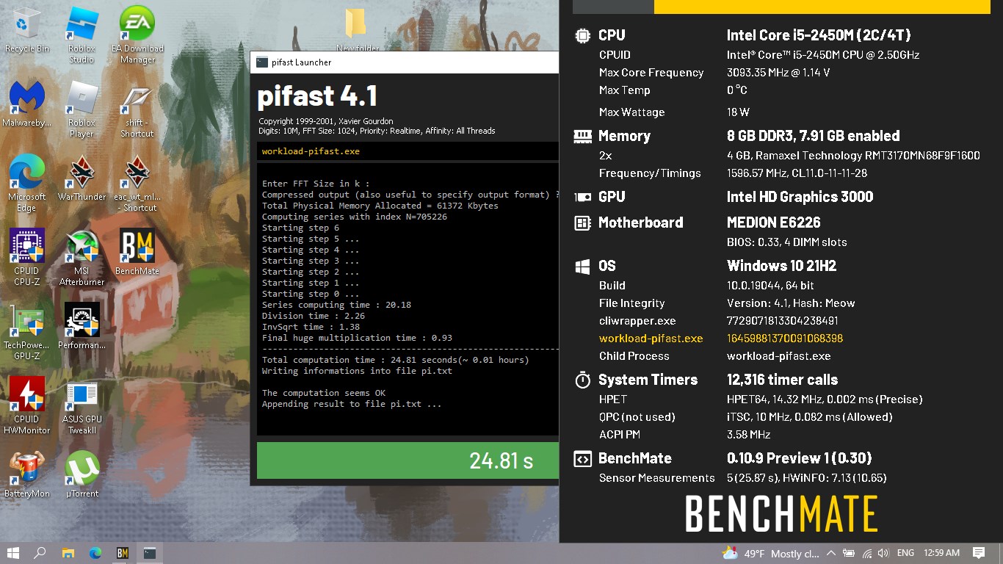Click the OS Windows 10 21H2 row
This screenshot has width=1003, height=564.
(x=705, y=266)
